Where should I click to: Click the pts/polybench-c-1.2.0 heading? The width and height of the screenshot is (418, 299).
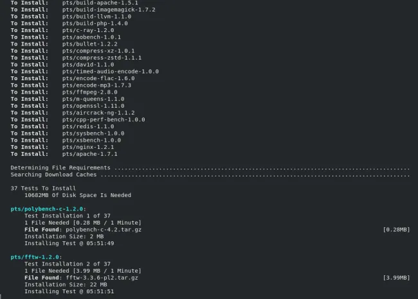pos(48,209)
